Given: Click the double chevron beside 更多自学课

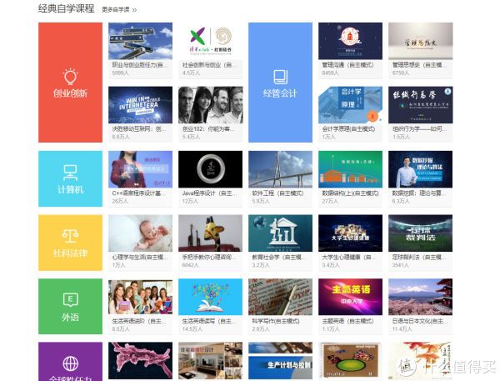Looking at the screenshot, I should click(x=134, y=10).
